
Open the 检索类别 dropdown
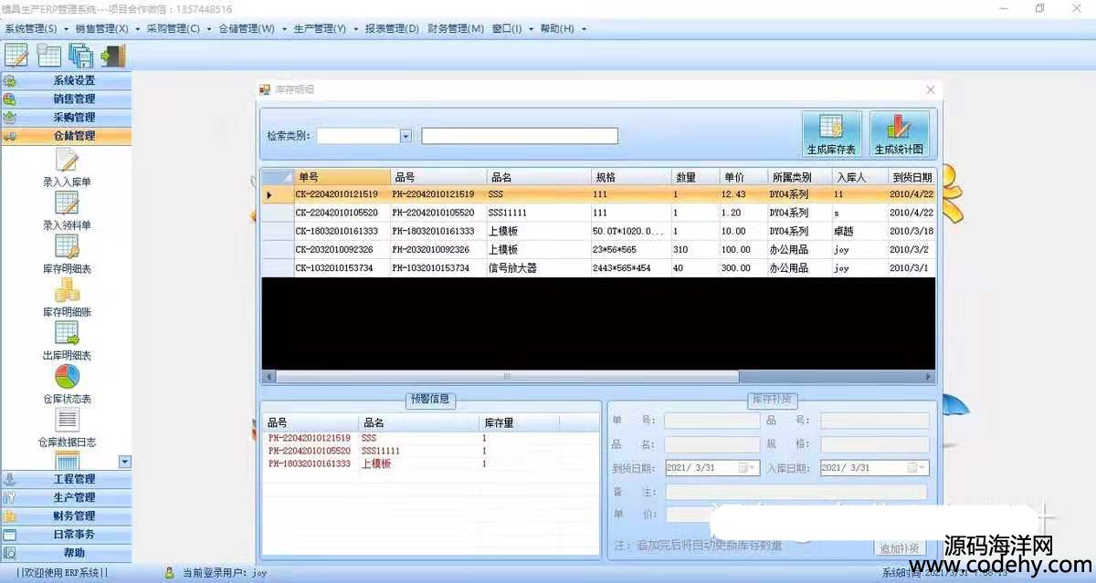(406, 136)
